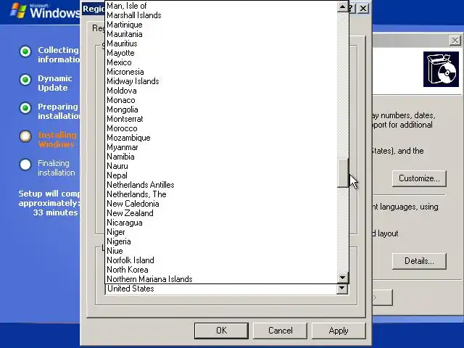
Task: Select New Zealand in the location list
Action: point(221,213)
